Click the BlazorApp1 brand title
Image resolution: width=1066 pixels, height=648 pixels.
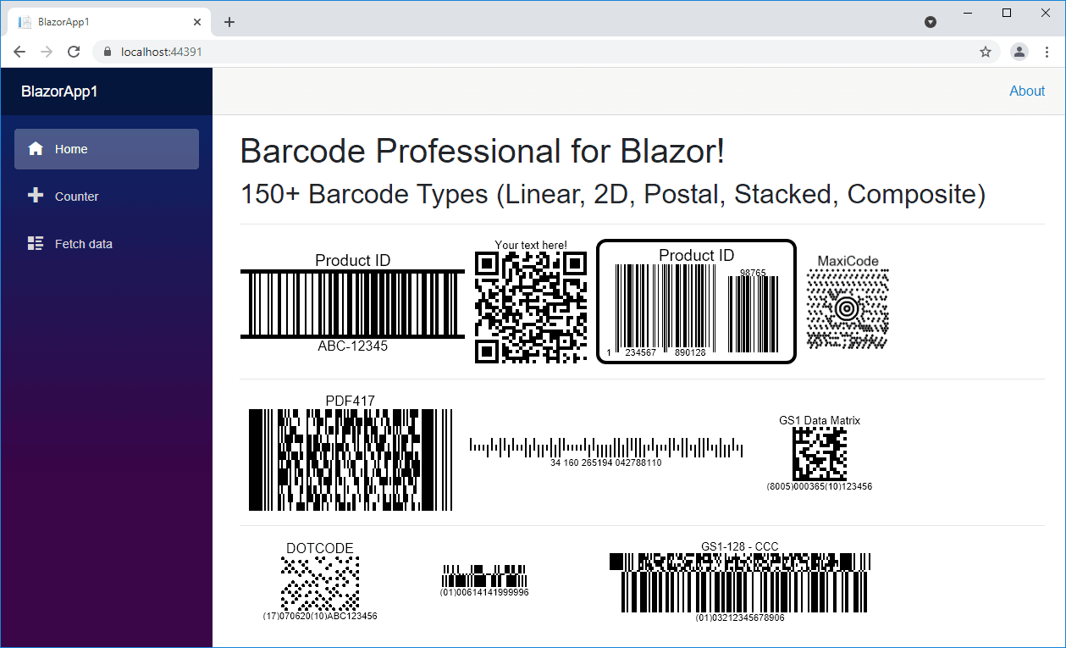click(59, 91)
